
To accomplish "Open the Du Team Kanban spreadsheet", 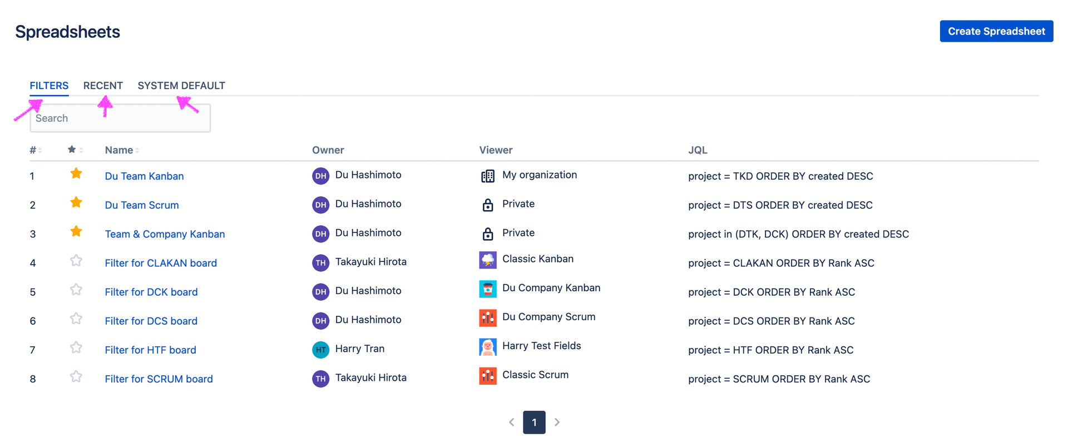I will click(x=144, y=176).
